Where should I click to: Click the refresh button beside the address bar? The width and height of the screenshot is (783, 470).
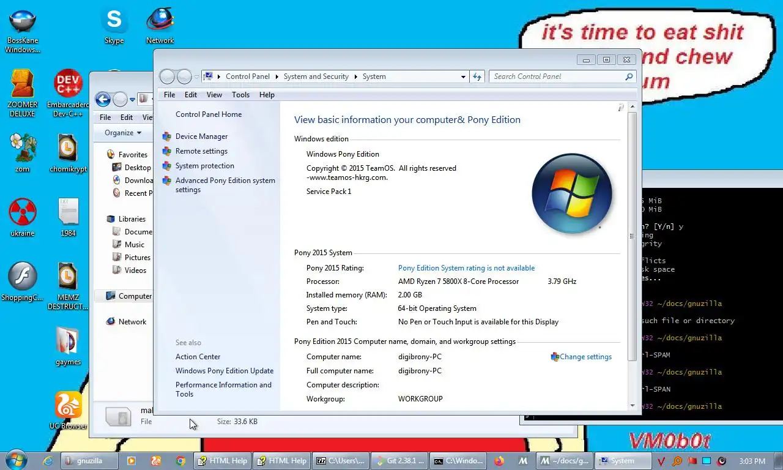point(478,76)
